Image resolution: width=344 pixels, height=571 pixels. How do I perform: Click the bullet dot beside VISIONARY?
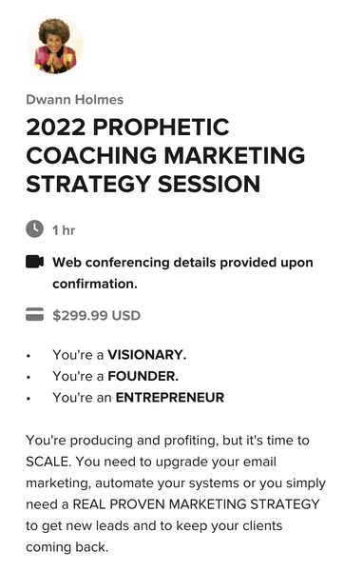tap(29, 356)
